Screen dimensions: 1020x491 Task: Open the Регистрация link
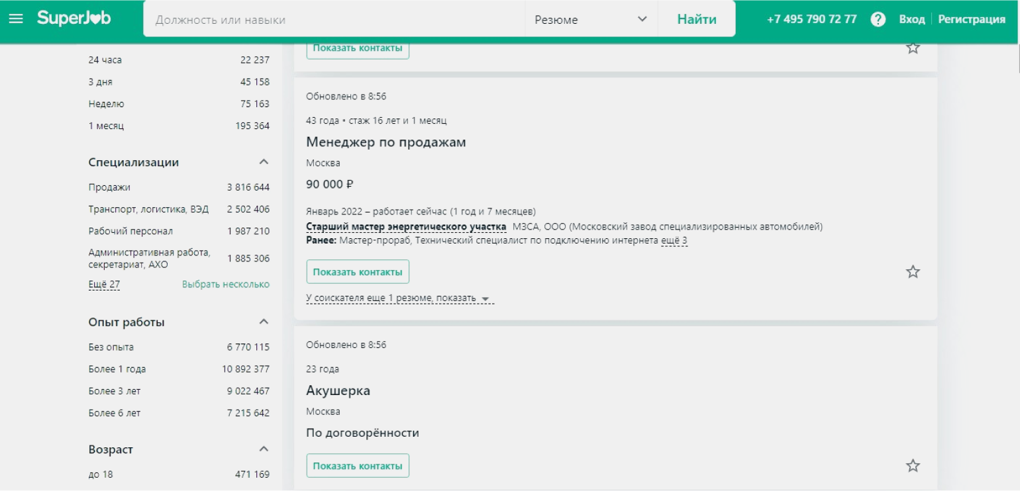pyautogui.click(x=972, y=19)
